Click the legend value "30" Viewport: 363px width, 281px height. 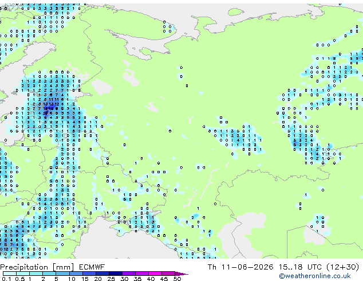[x=124, y=279]
